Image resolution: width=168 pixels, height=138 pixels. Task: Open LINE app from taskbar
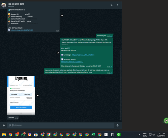119,135
